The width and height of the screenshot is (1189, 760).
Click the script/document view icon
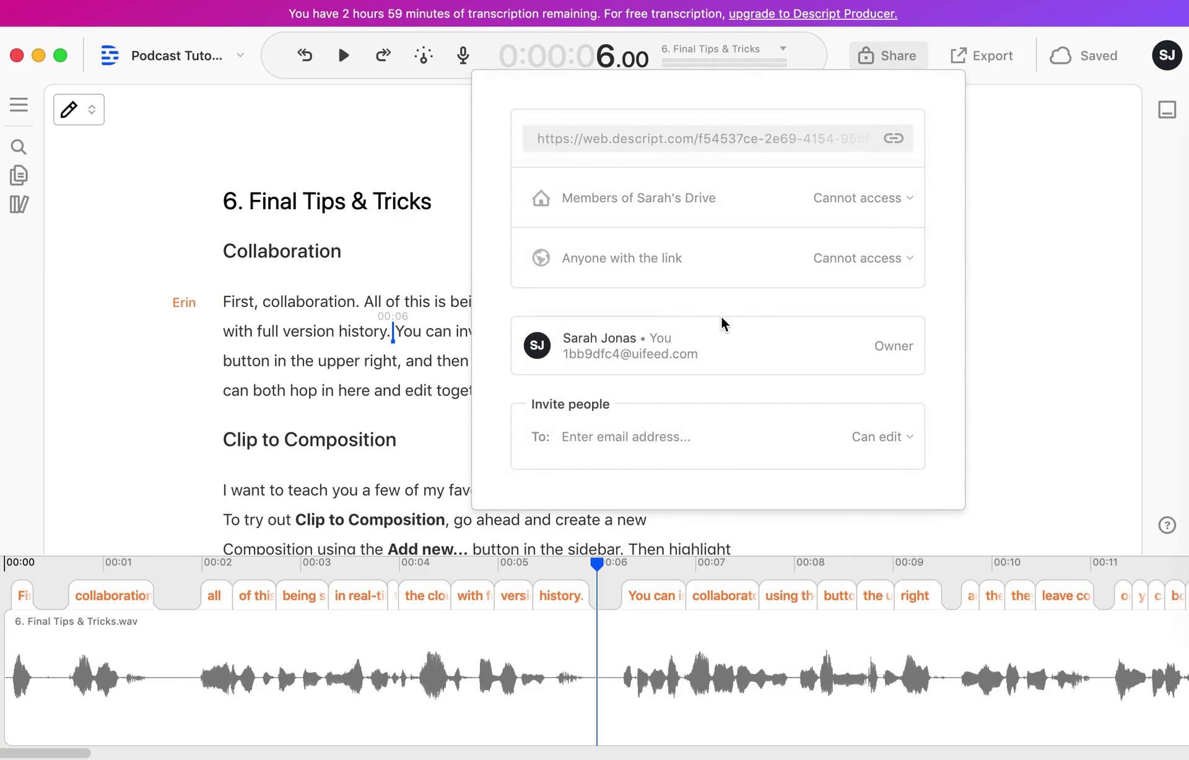[19, 175]
